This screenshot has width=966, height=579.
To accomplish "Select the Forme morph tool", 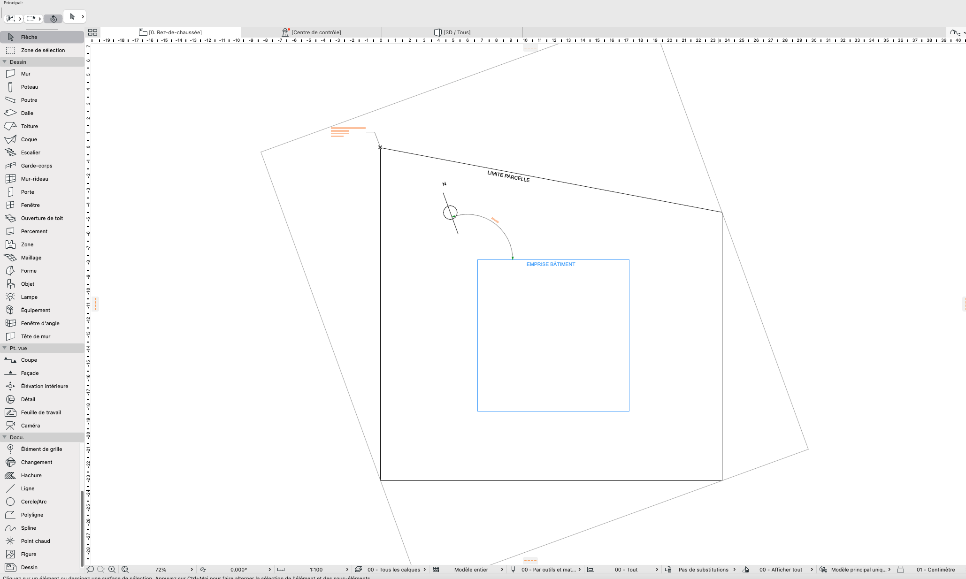I will click(x=42, y=271).
